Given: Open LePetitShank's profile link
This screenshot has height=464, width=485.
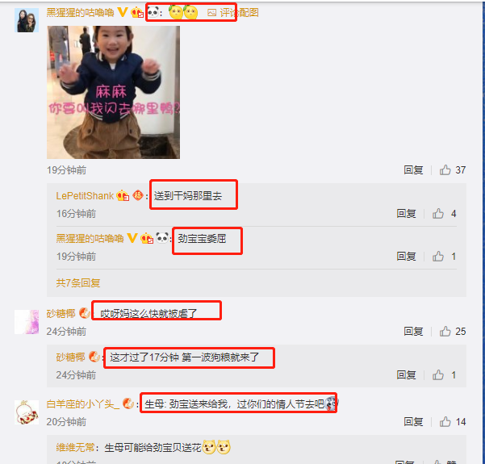Looking at the screenshot, I should (x=85, y=196).
